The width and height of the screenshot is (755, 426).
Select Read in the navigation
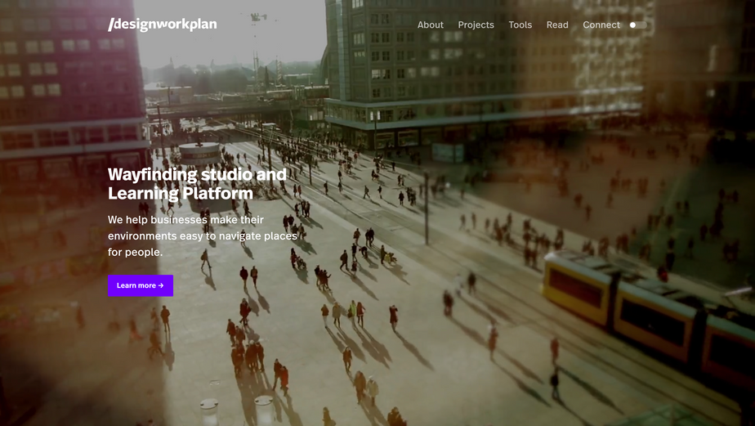tap(557, 25)
